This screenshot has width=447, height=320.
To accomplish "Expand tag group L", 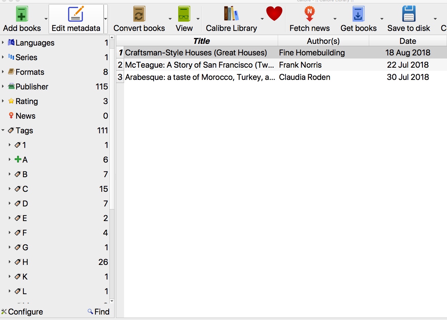I will (10, 291).
